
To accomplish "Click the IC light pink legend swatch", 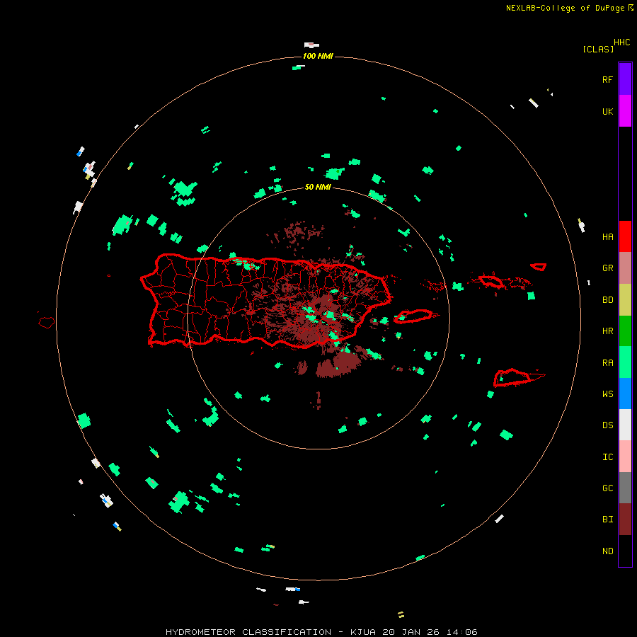I will (x=625, y=457).
